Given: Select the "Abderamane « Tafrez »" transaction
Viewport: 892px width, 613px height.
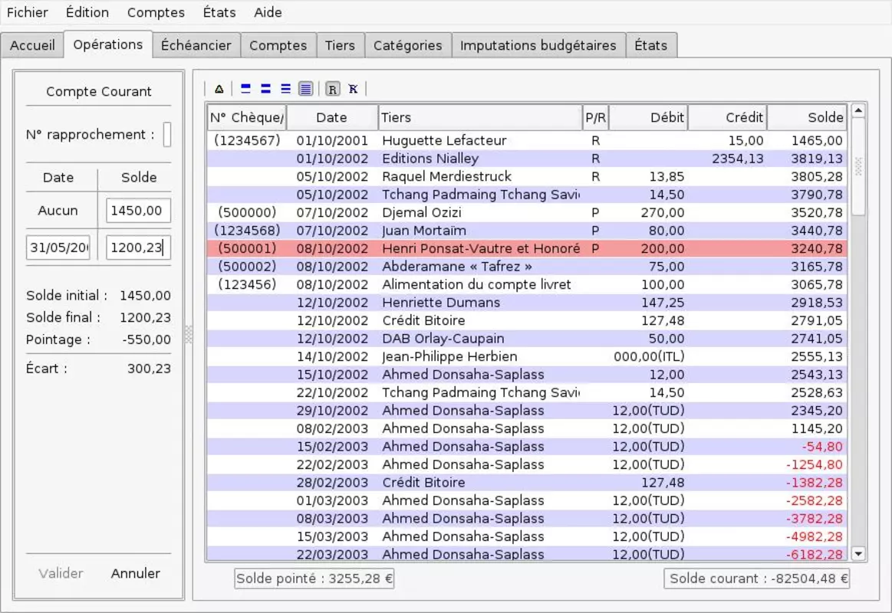Looking at the screenshot, I should (x=527, y=267).
